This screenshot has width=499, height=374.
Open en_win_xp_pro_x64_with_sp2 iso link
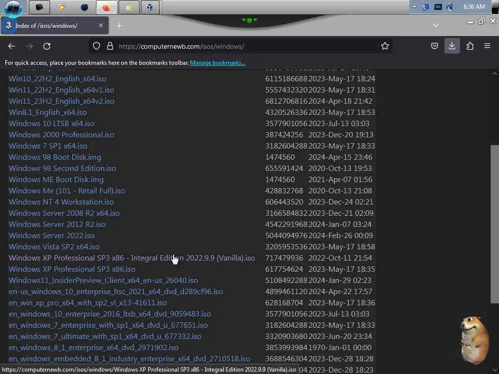tap(88, 302)
